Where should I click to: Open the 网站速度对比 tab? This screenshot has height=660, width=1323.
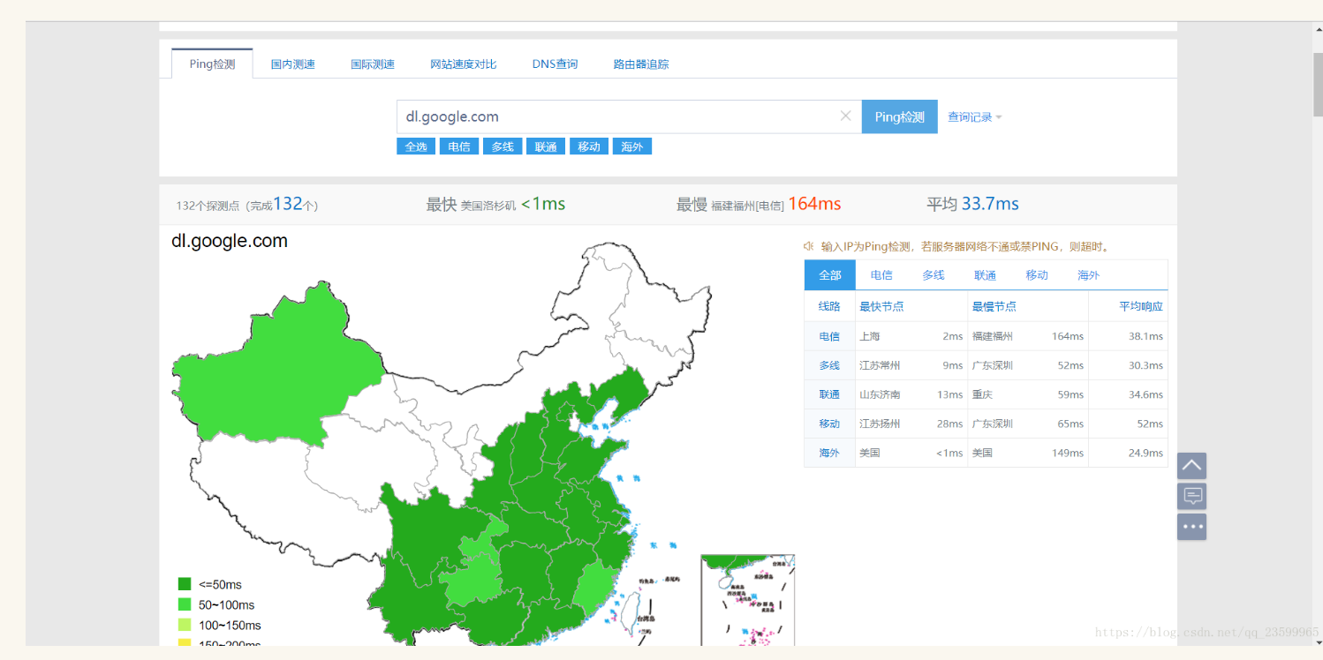click(464, 64)
